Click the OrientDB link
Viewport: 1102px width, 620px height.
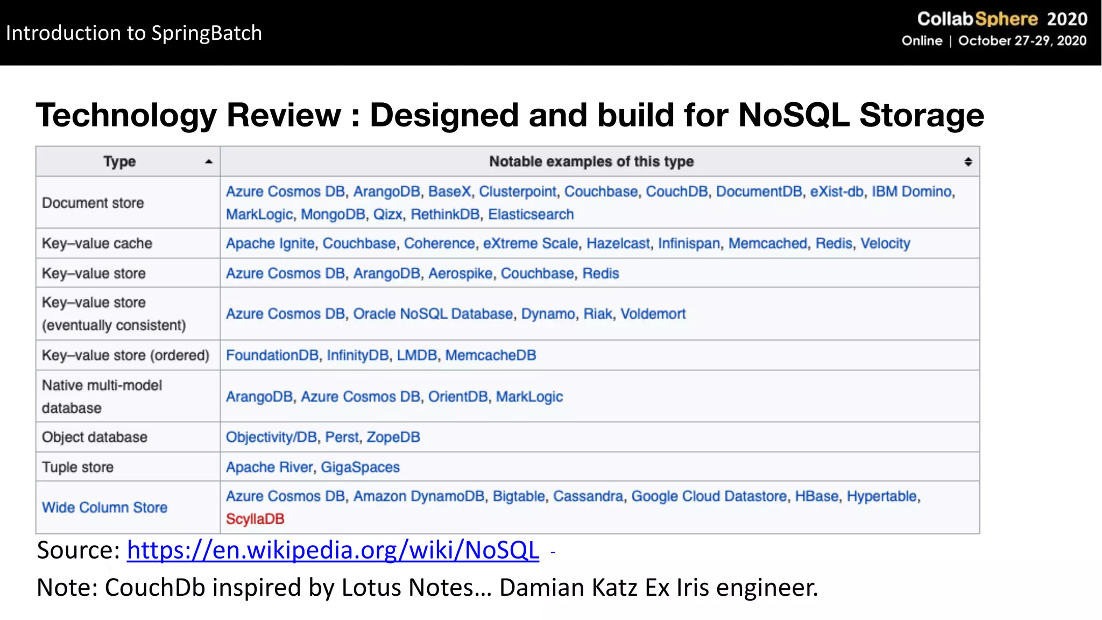pyautogui.click(x=458, y=397)
